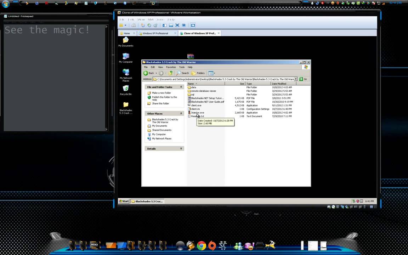
Task: Toggle the VMware console view button
Action: pos(193,25)
